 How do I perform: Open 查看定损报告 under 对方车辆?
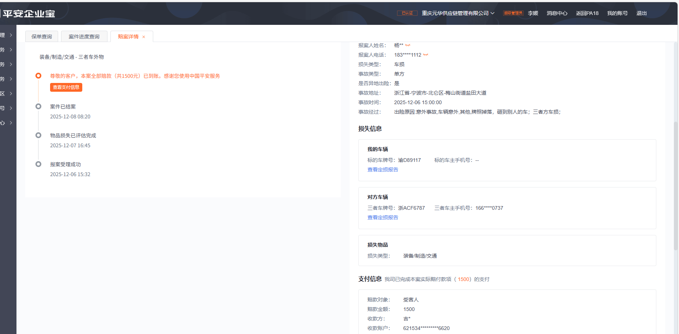tap(382, 217)
